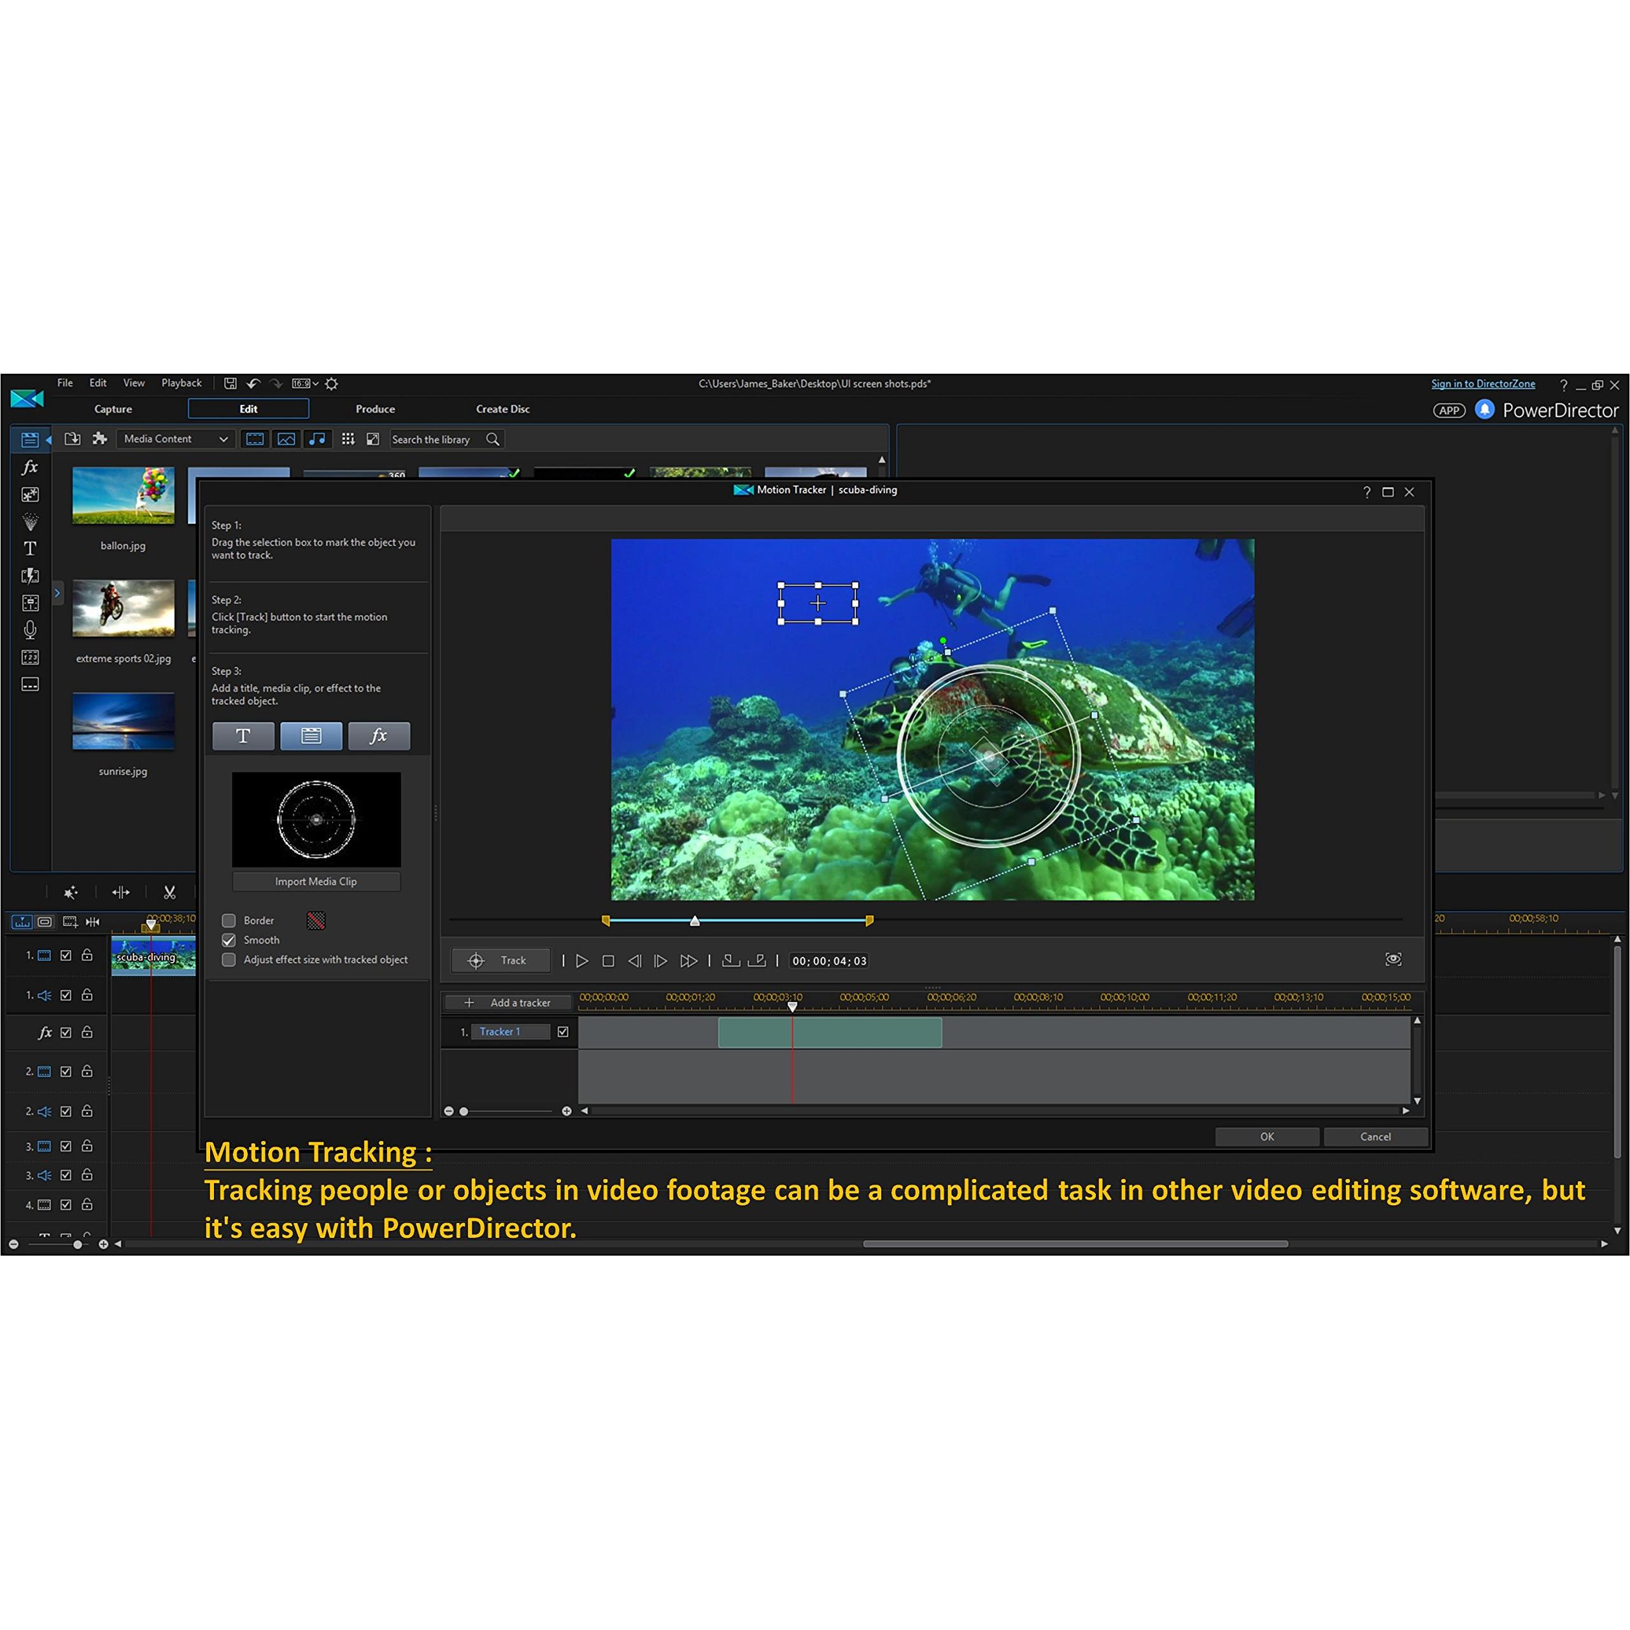Click the Voice-over microphone icon

29,629
